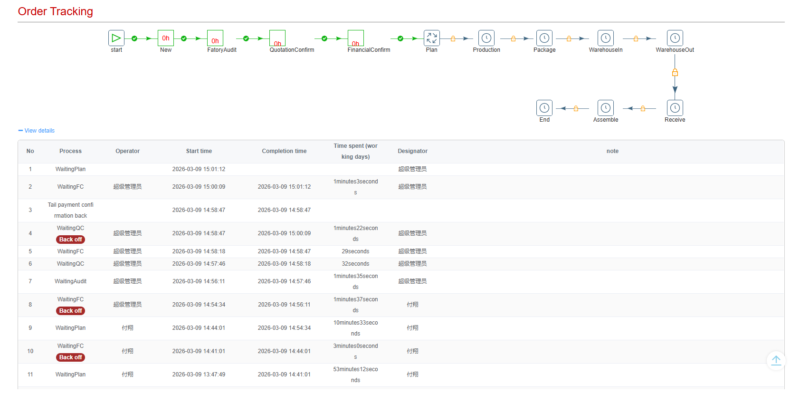Viewport: 800px width, 394px height.
Task: Click the Order Tracking heading
Action: pyautogui.click(x=56, y=11)
